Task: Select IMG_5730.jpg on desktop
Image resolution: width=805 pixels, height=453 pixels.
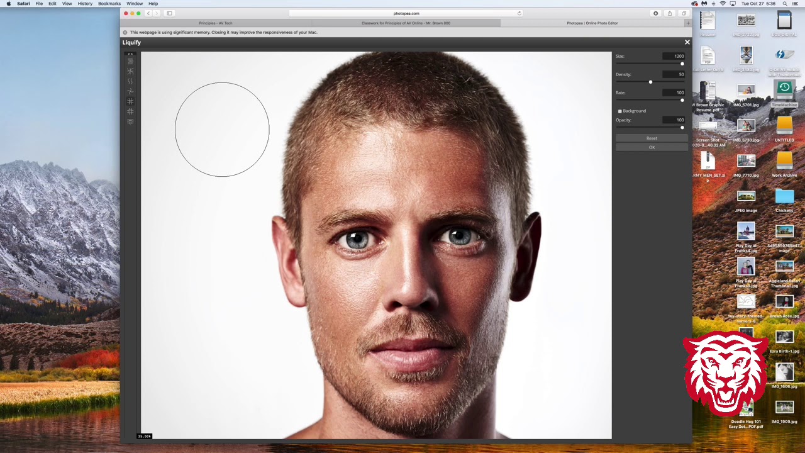Action: click(x=746, y=130)
